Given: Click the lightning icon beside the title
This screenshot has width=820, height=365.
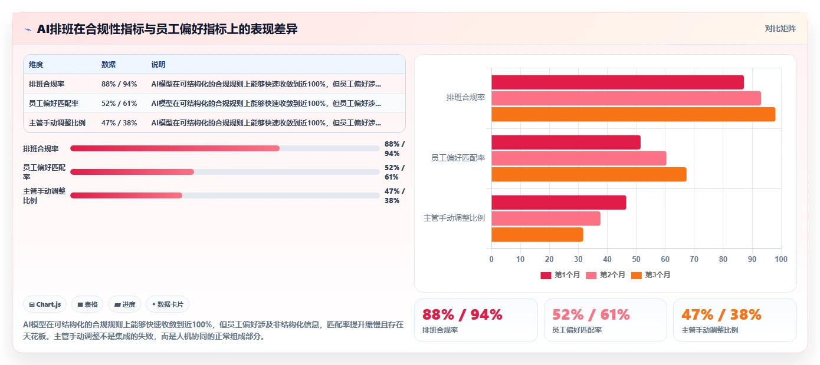Looking at the screenshot, I should [x=28, y=29].
